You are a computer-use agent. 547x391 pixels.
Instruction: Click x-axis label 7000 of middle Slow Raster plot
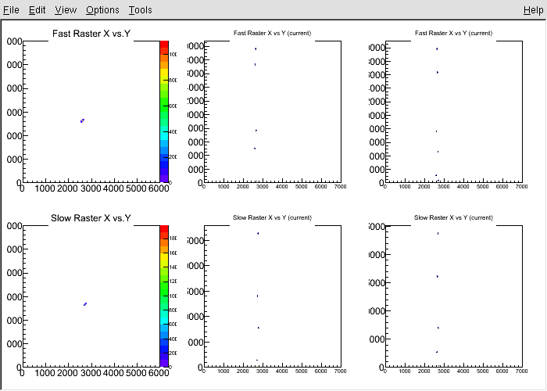point(340,371)
